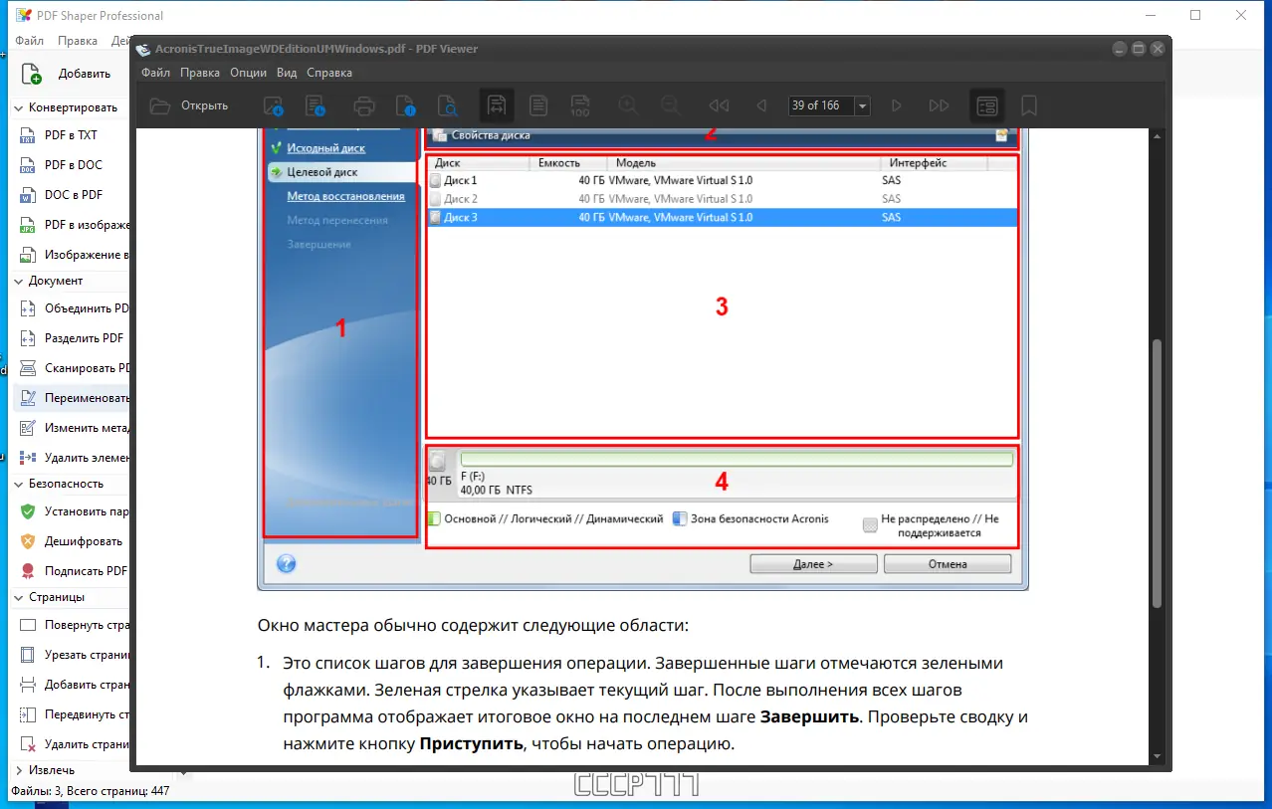
Task: Select Изображение в PDF tool
Action: click(x=72, y=255)
